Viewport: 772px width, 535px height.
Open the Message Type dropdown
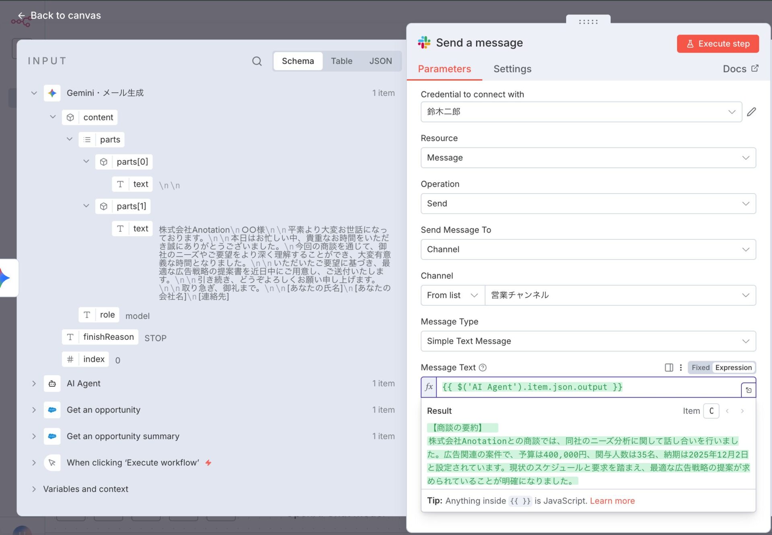tap(588, 341)
